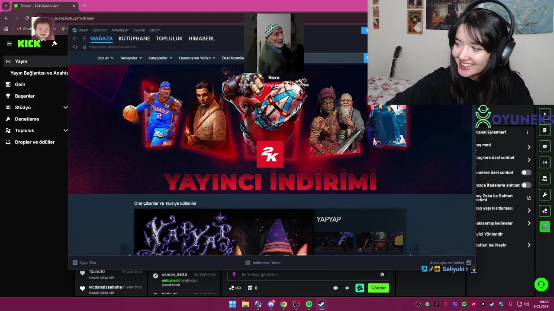
Task: Open the Tavsiyeler dropdown
Action: [131, 58]
